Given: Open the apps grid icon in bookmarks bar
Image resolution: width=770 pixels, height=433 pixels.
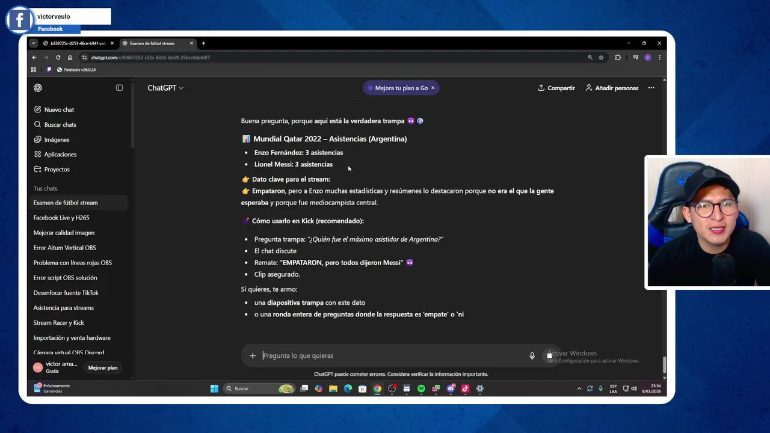Looking at the screenshot, I should 34,70.
